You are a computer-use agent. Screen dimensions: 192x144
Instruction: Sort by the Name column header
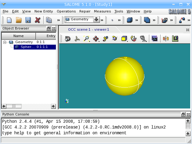click(19, 36)
